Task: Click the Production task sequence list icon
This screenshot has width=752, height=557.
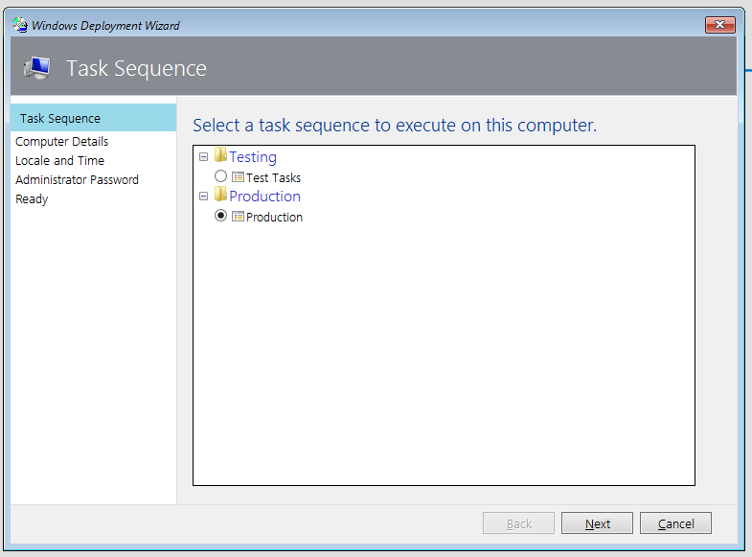Action: click(x=238, y=217)
